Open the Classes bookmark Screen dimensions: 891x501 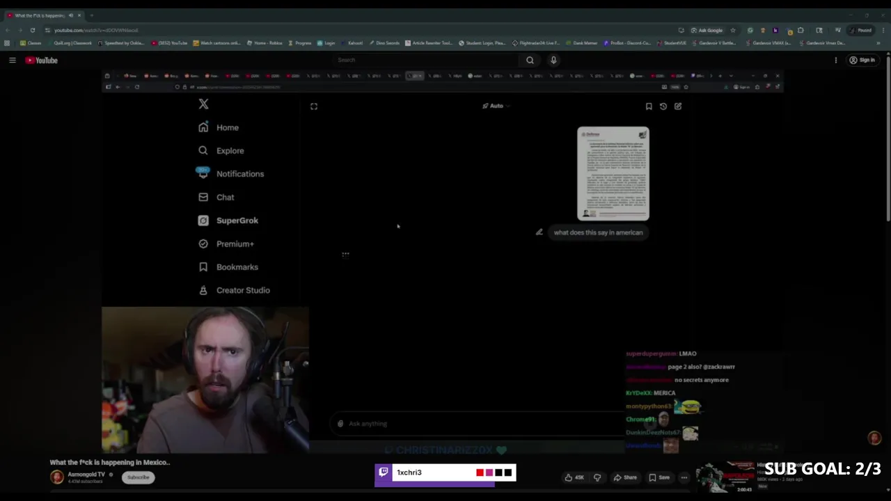[x=31, y=43]
